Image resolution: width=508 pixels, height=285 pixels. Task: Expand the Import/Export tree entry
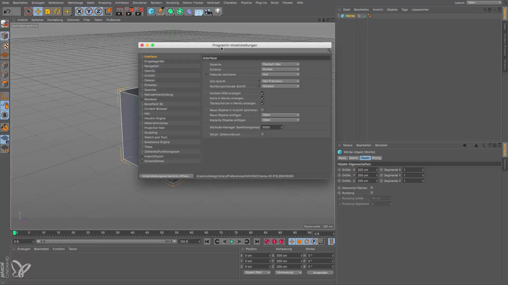click(143, 156)
